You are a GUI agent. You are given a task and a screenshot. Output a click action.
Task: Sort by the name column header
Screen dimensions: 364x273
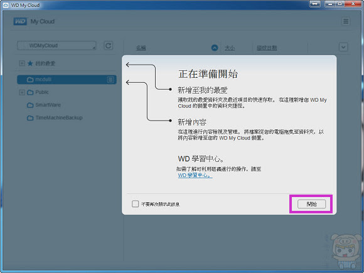point(141,48)
